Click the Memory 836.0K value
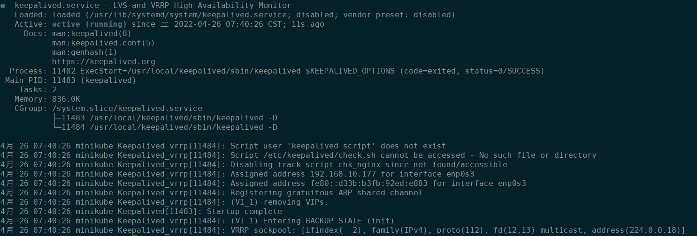697x236 pixels. (x=66, y=99)
